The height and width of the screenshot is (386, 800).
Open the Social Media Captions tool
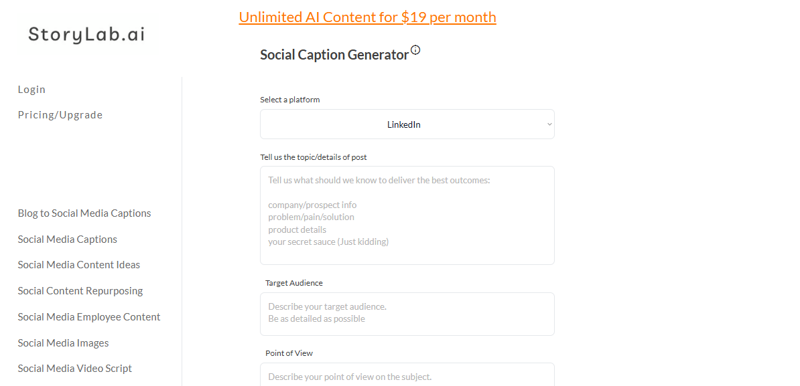[x=68, y=239]
